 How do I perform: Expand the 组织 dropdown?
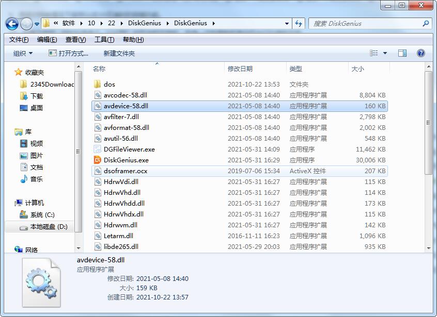[x=23, y=53]
